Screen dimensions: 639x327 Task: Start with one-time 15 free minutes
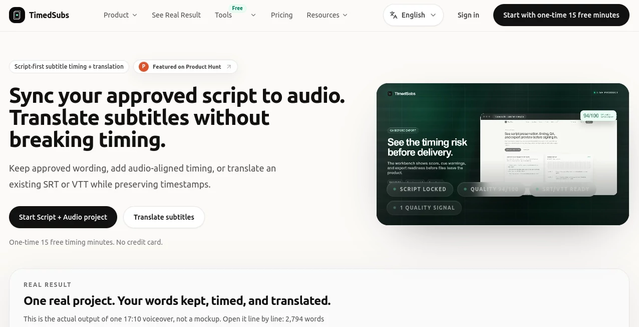click(x=561, y=15)
